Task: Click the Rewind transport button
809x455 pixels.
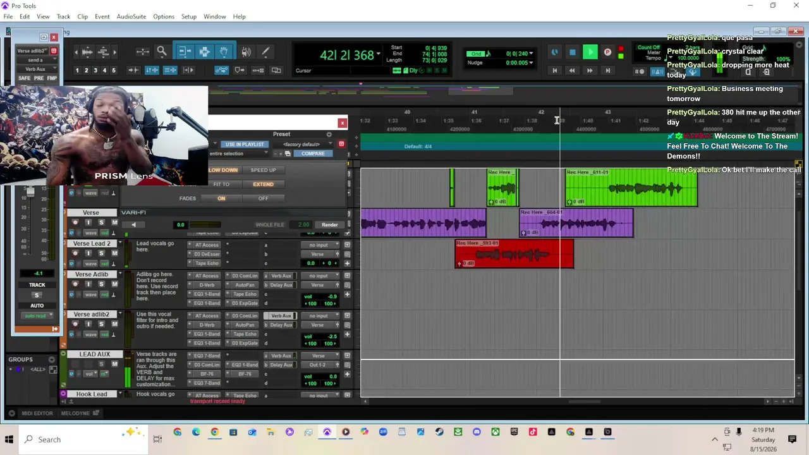Action: [572, 71]
